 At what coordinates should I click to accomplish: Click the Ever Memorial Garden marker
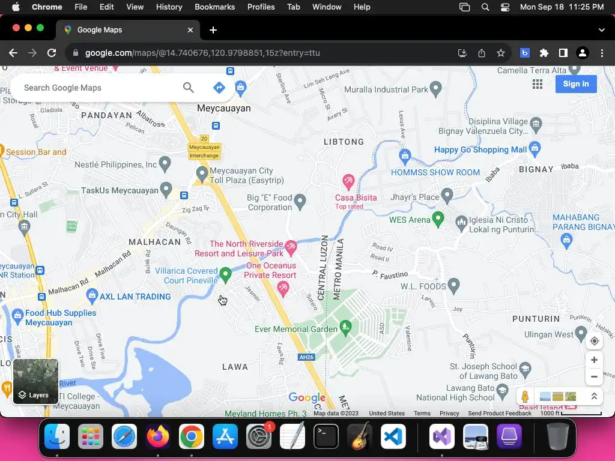pos(345,328)
